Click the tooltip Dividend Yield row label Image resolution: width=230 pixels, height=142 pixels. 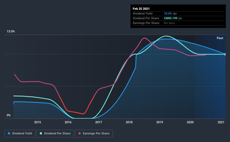point(143,13)
